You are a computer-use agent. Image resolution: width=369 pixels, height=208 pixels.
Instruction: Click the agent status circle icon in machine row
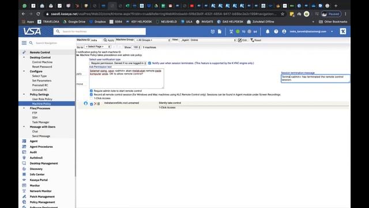(86, 103)
